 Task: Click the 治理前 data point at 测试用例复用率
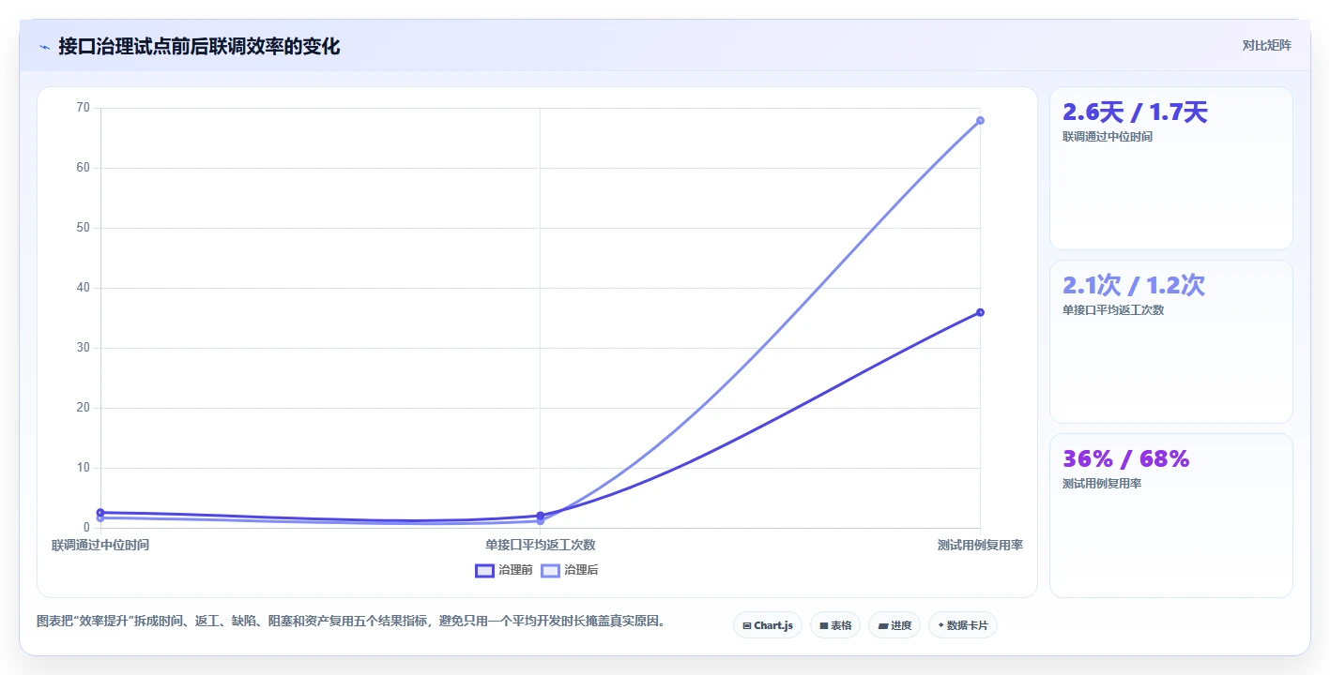click(980, 312)
